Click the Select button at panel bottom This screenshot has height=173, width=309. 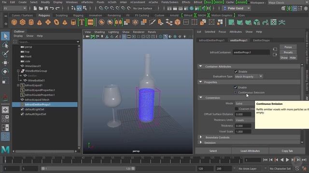click(x=213, y=151)
